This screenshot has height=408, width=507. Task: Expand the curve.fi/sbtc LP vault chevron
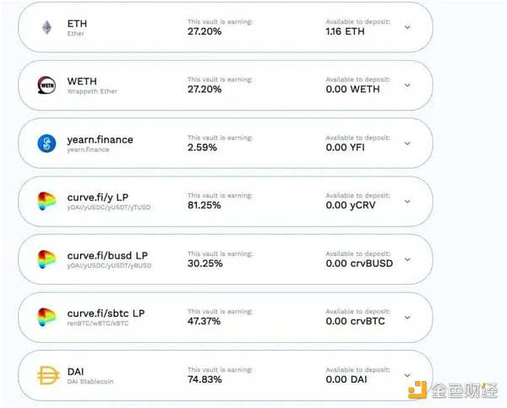pos(407,318)
